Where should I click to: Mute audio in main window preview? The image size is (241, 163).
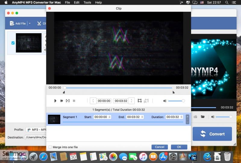tap(213, 117)
